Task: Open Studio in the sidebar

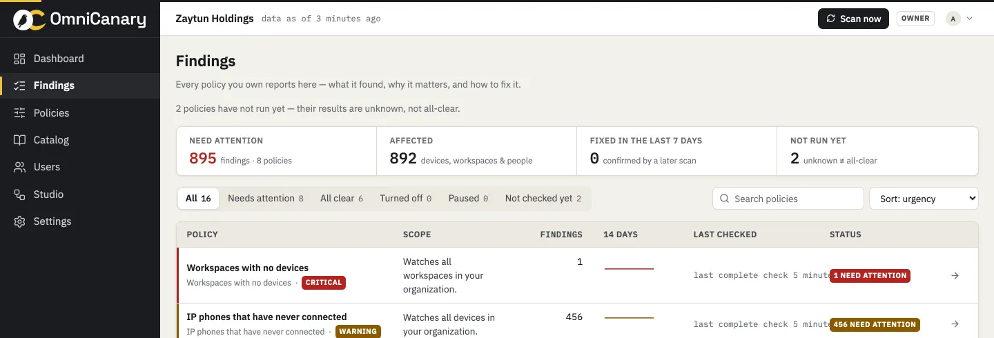Action: [x=80, y=195]
